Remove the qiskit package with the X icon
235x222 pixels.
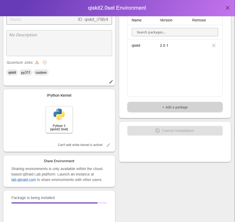[214, 45]
